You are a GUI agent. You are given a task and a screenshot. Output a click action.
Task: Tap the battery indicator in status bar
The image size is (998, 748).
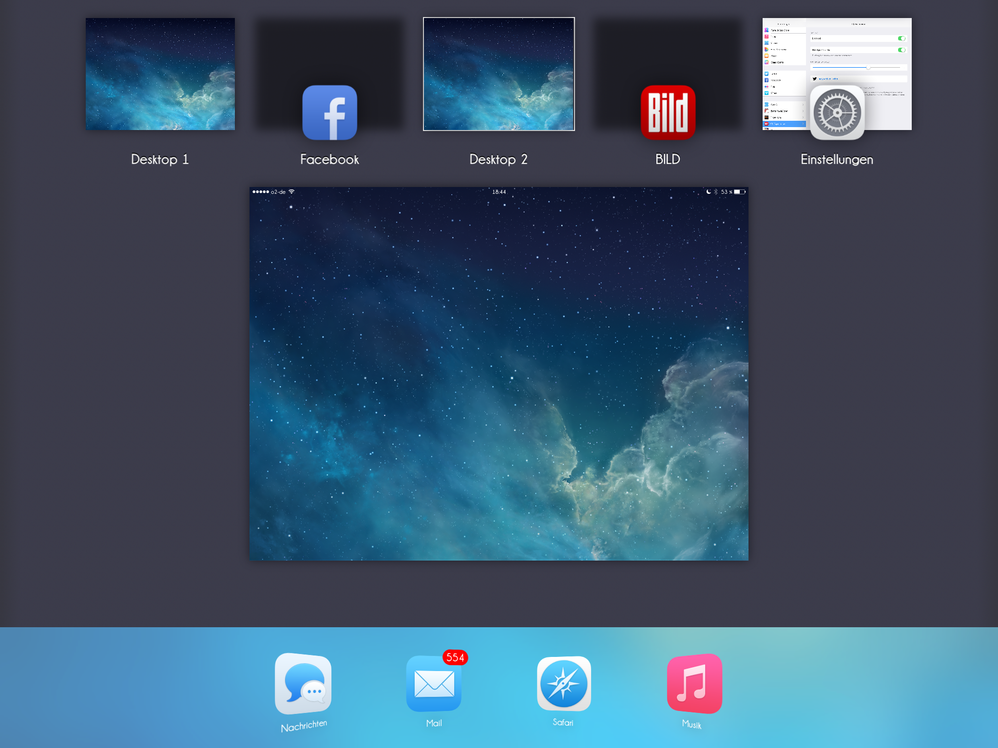pyautogui.click(x=740, y=192)
